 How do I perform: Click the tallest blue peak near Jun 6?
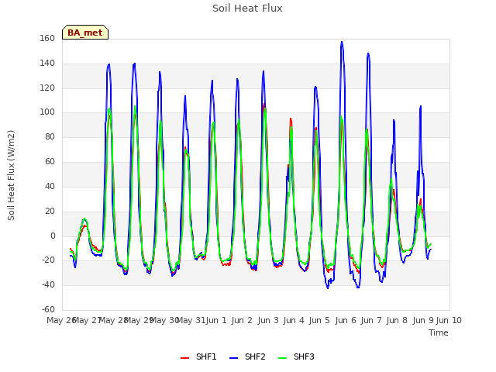click(342, 42)
